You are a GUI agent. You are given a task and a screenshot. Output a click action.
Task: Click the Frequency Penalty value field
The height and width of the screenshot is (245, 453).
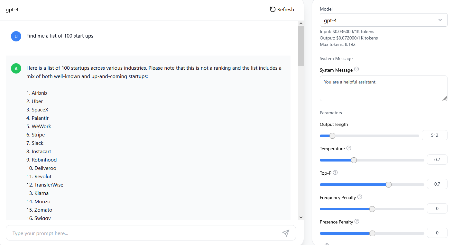[437, 208]
